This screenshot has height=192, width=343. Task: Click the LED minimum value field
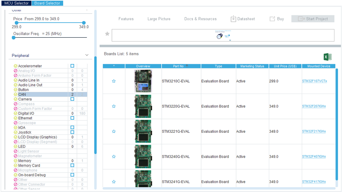click(x=72, y=146)
